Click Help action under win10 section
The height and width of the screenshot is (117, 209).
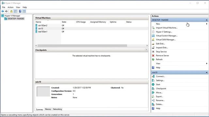158,108
